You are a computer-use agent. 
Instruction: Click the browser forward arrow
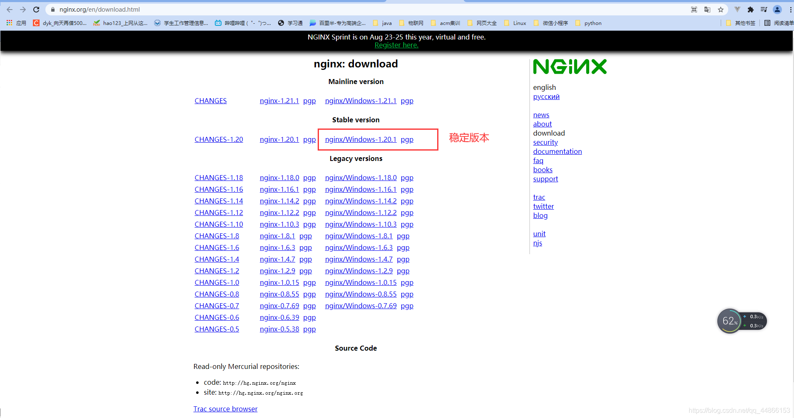23,9
